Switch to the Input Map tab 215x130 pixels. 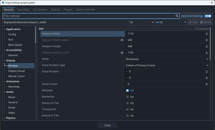[23, 10]
